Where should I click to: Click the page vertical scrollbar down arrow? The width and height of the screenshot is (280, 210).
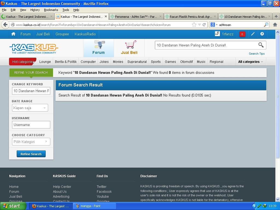[278, 199]
